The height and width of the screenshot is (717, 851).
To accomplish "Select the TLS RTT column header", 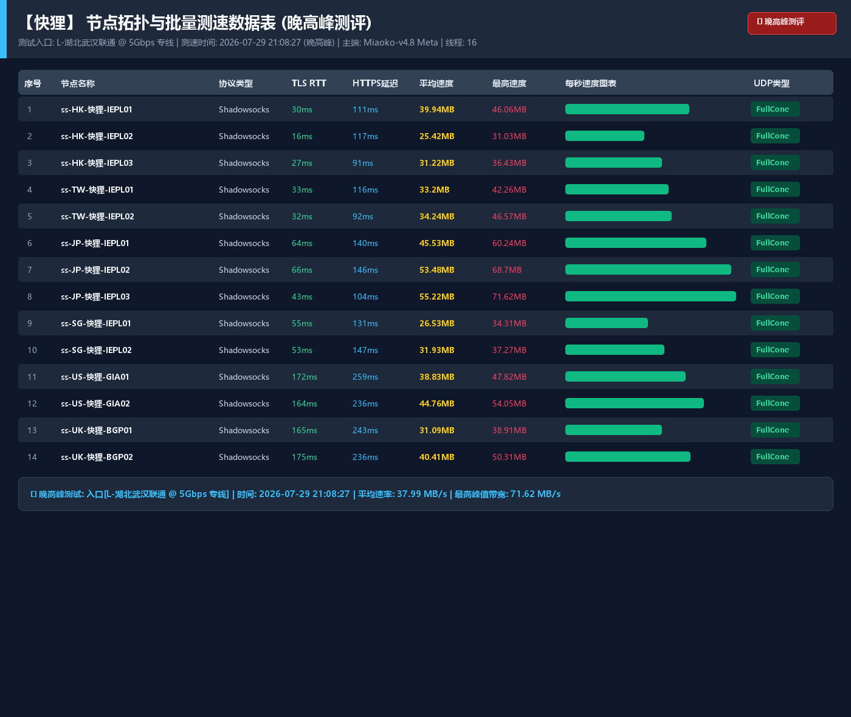I will click(309, 83).
